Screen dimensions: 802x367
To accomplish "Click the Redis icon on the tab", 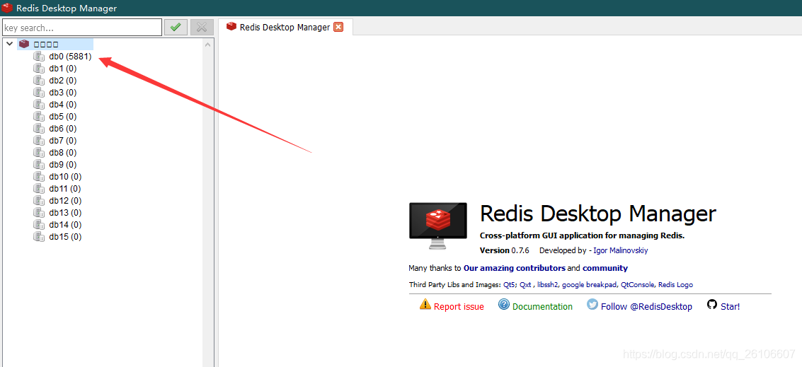I will point(231,27).
